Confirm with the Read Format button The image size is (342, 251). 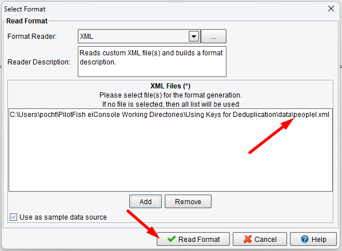click(x=193, y=239)
